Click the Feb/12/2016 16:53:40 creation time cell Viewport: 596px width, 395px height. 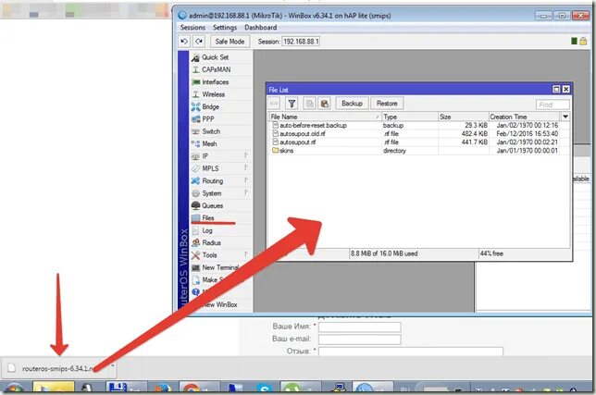(528, 134)
